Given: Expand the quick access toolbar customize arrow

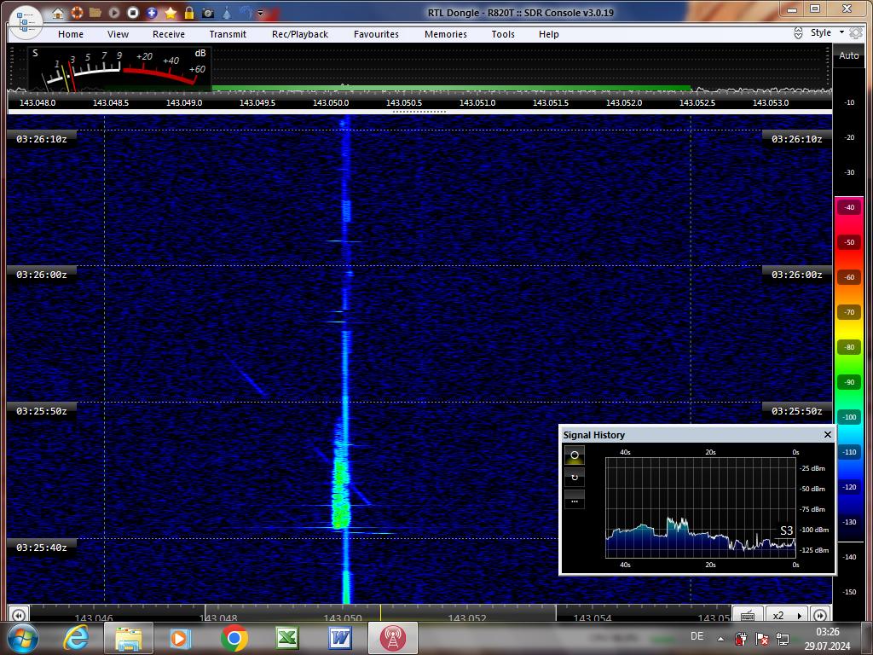Looking at the screenshot, I should click(260, 13).
